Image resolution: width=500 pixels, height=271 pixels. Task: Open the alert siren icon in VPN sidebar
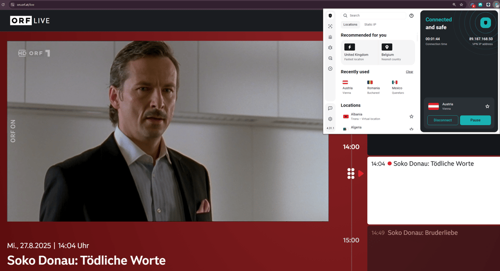point(330,37)
